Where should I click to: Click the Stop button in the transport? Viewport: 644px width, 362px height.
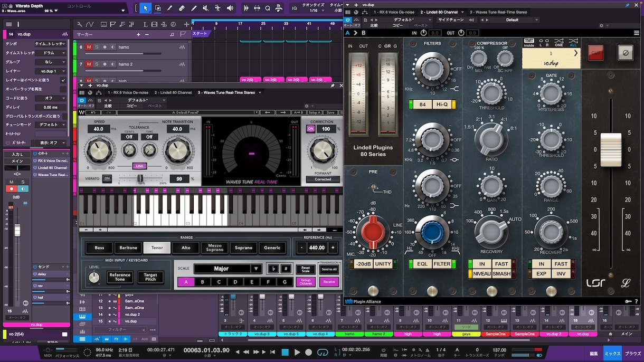coord(285,352)
